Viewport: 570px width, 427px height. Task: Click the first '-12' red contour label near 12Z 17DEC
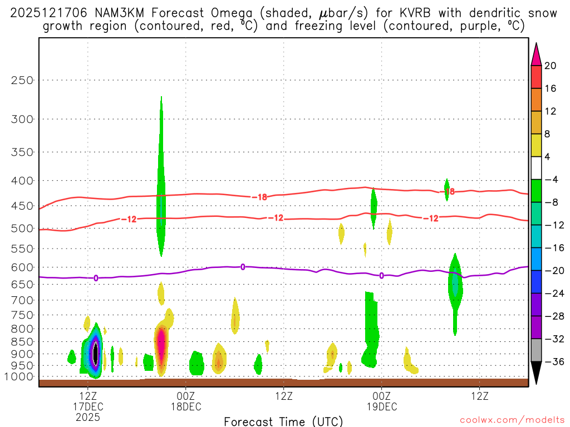click(129, 219)
